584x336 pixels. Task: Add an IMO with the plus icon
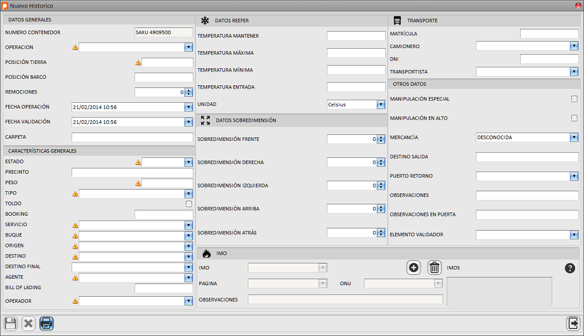(x=414, y=268)
